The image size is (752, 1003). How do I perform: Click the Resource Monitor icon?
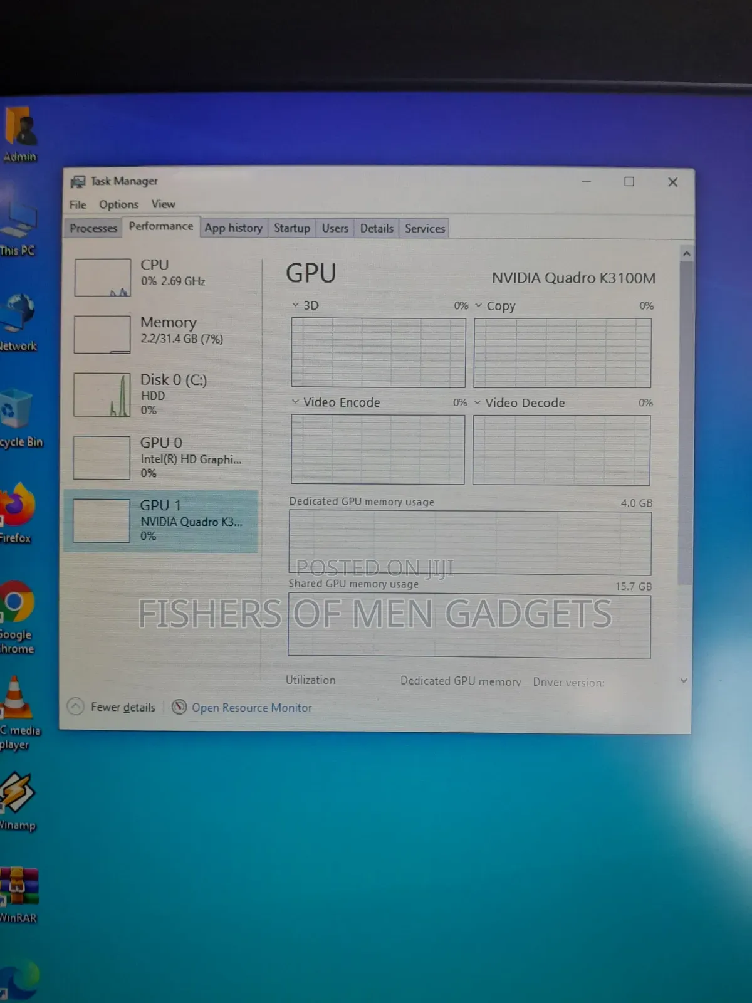click(179, 707)
